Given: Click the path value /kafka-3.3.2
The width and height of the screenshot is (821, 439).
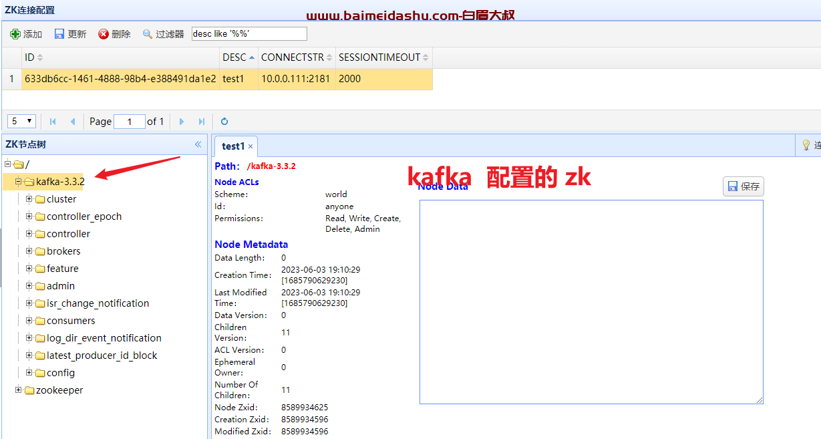Looking at the screenshot, I should coord(271,166).
